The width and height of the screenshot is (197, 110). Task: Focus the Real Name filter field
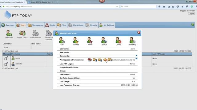tap(42, 48)
